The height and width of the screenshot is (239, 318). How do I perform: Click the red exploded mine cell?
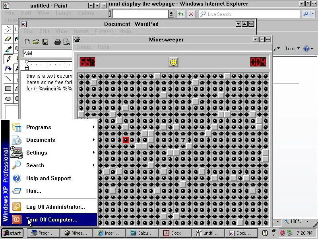pos(126,140)
